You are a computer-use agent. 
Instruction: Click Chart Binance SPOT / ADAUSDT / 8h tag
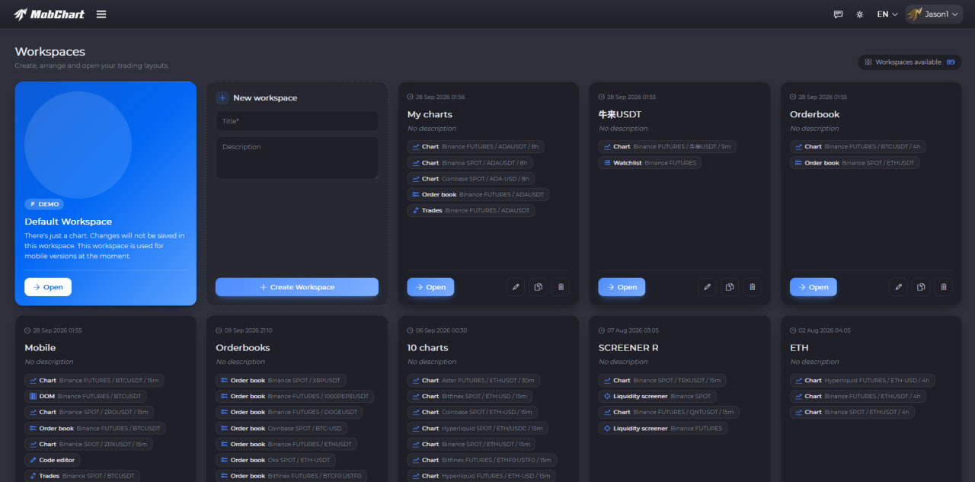coord(470,163)
